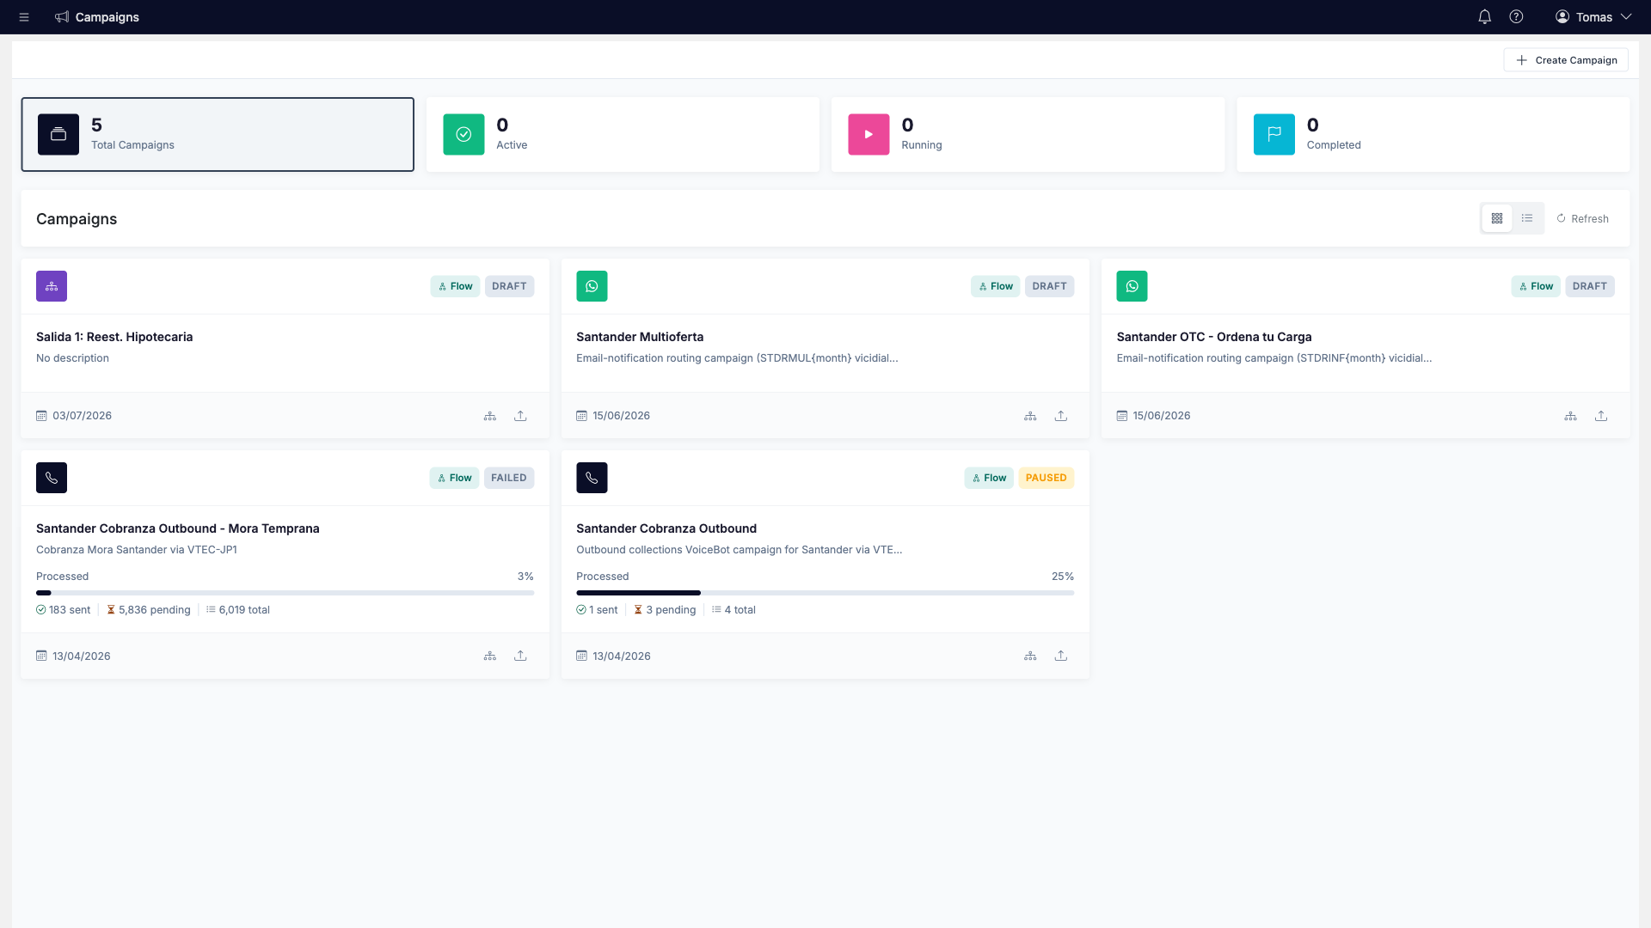The image size is (1651, 928).
Task: Click the DRAFT badge on Salida 1 card
Action: (509, 286)
